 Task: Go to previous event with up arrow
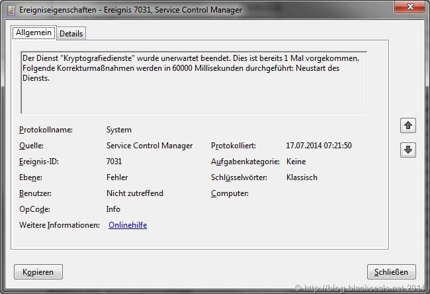click(408, 125)
